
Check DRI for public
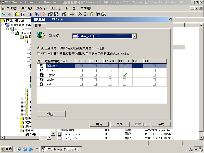coord(154,80)
